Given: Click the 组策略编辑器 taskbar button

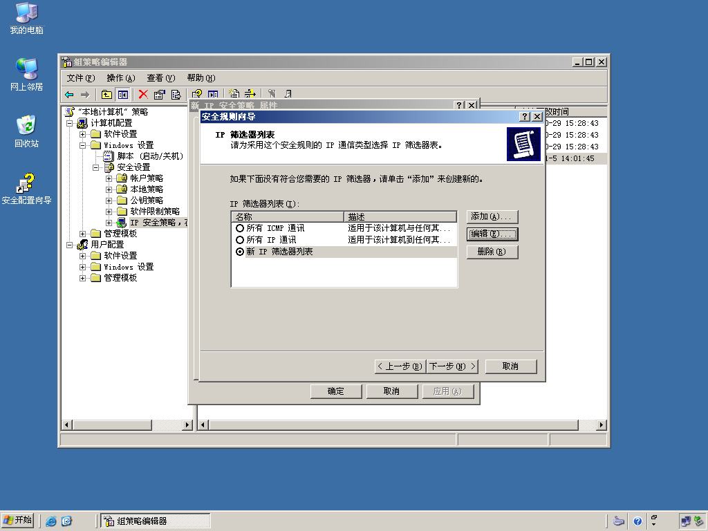Looking at the screenshot, I should (156, 521).
